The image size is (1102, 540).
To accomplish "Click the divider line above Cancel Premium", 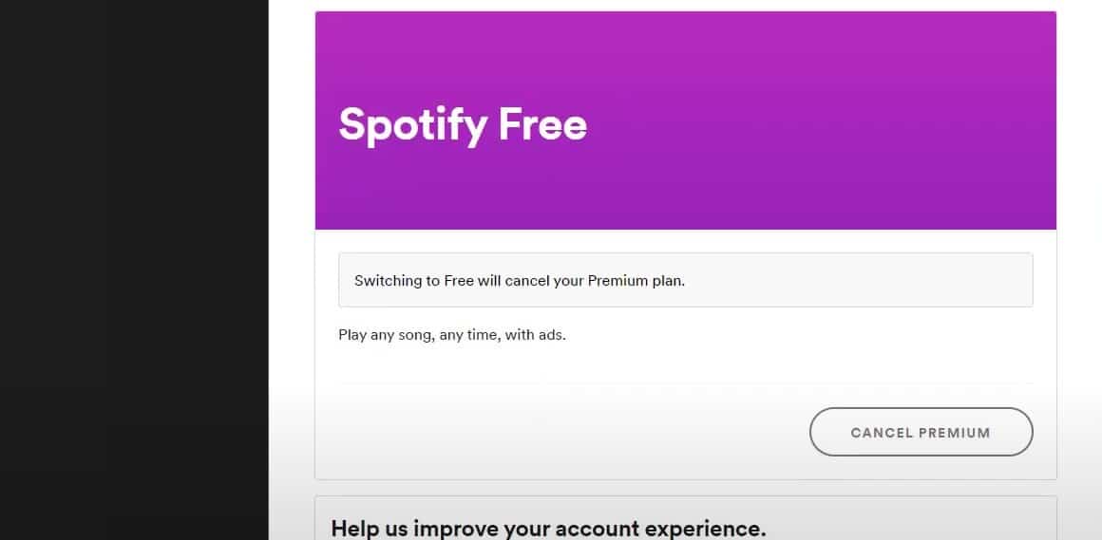I will click(x=685, y=383).
